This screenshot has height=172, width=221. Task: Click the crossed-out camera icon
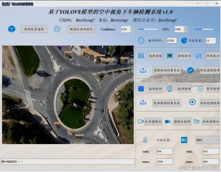tap(197, 121)
